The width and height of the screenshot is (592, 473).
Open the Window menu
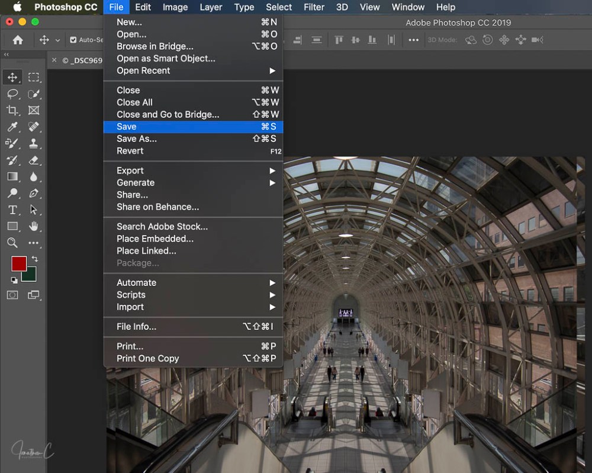click(x=408, y=7)
